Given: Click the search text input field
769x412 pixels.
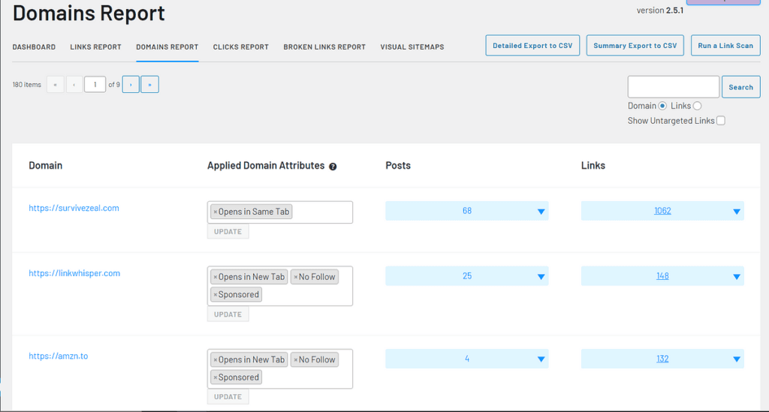Looking at the screenshot, I should [673, 87].
